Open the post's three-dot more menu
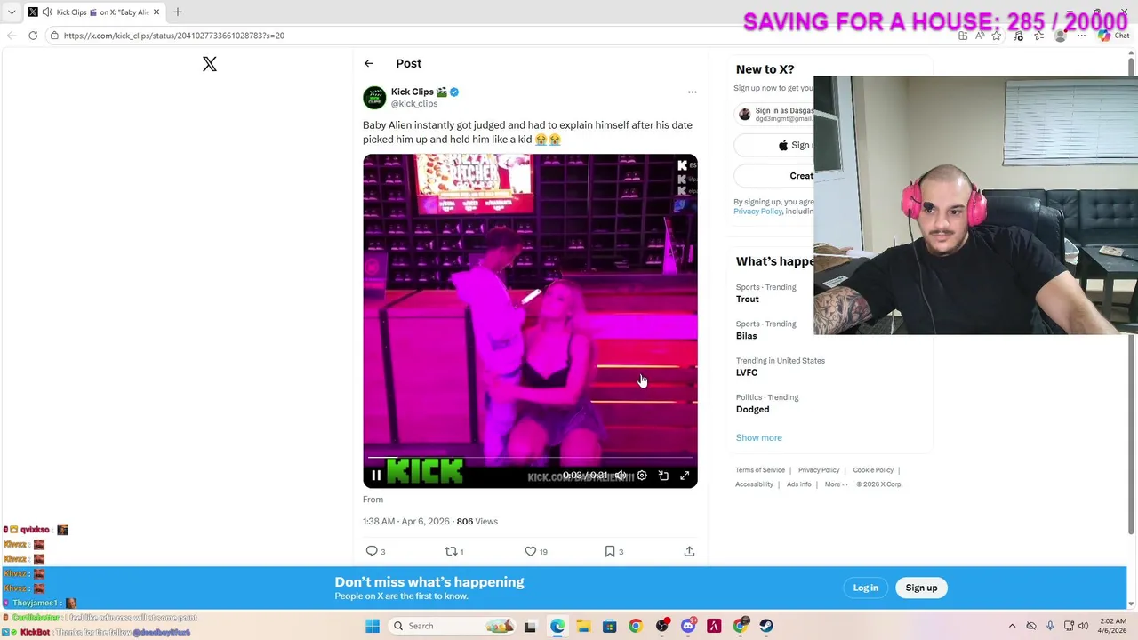The image size is (1138, 640). [692, 92]
